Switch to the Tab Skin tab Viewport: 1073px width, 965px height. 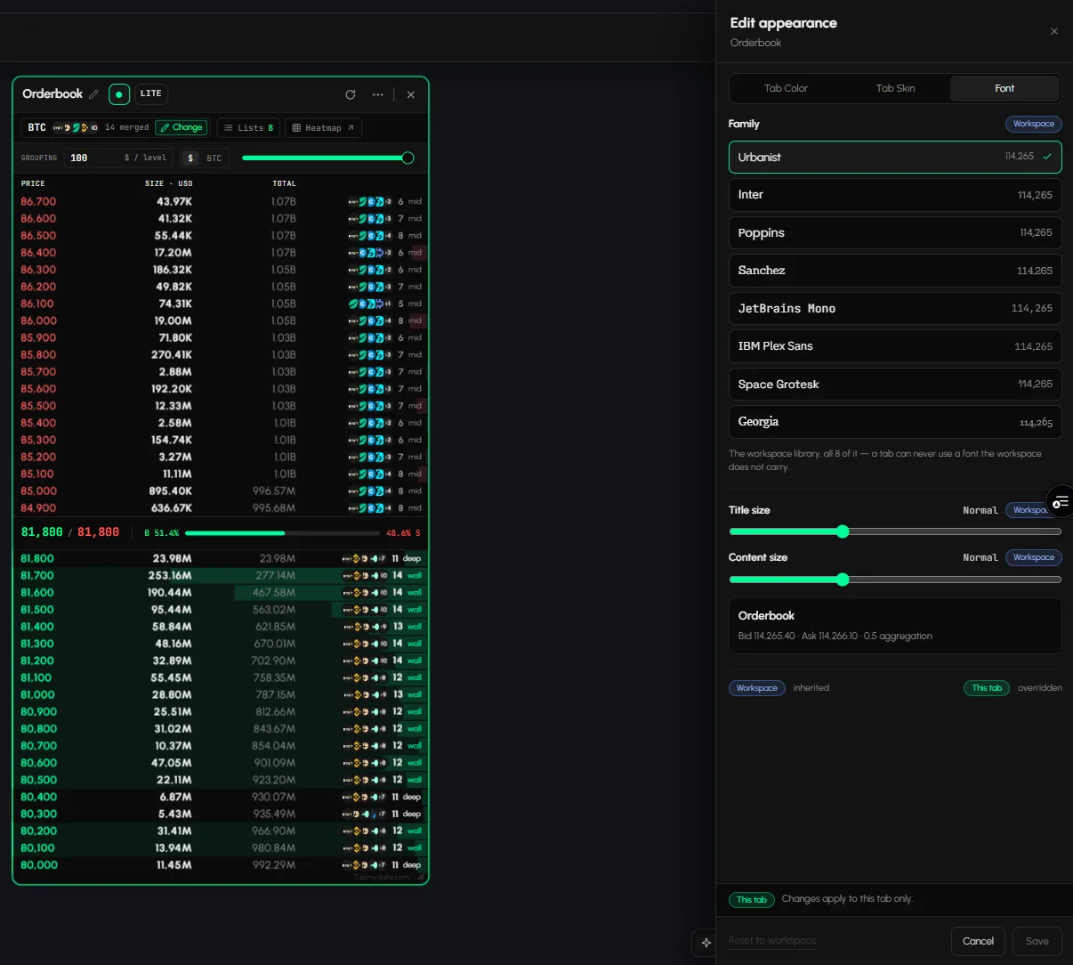[895, 88]
